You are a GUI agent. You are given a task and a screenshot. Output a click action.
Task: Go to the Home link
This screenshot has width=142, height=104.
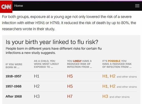[x=18, y=6]
